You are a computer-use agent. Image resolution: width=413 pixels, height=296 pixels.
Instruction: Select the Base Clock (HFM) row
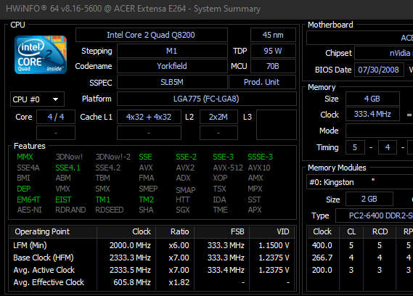click(x=152, y=258)
